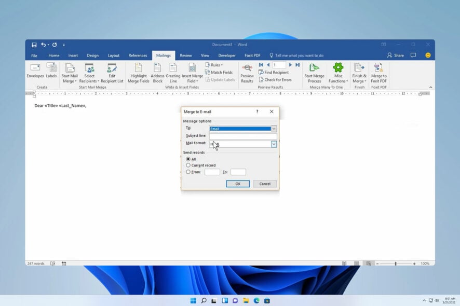
Task: Click the Subject line field
Action: pos(243,136)
